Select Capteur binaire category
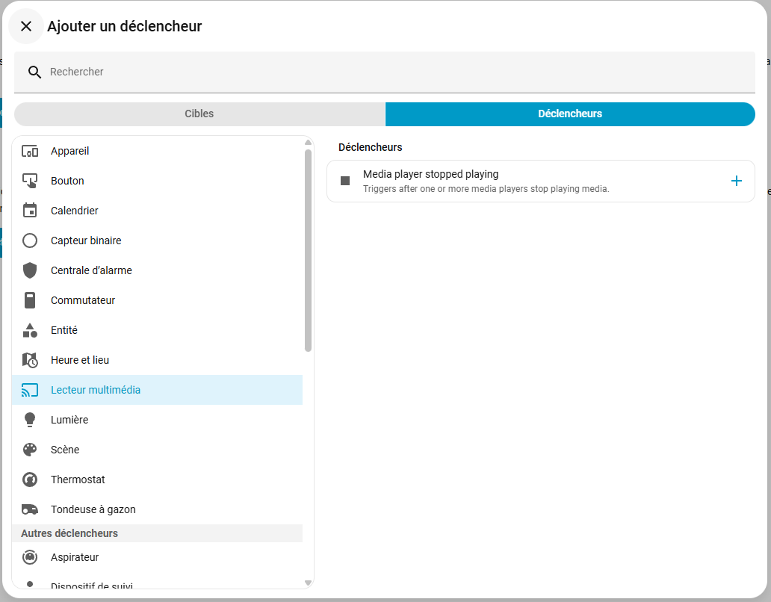This screenshot has width=771, height=602. click(86, 241)
